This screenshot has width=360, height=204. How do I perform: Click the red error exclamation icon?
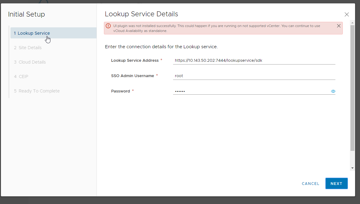point(108,26)
